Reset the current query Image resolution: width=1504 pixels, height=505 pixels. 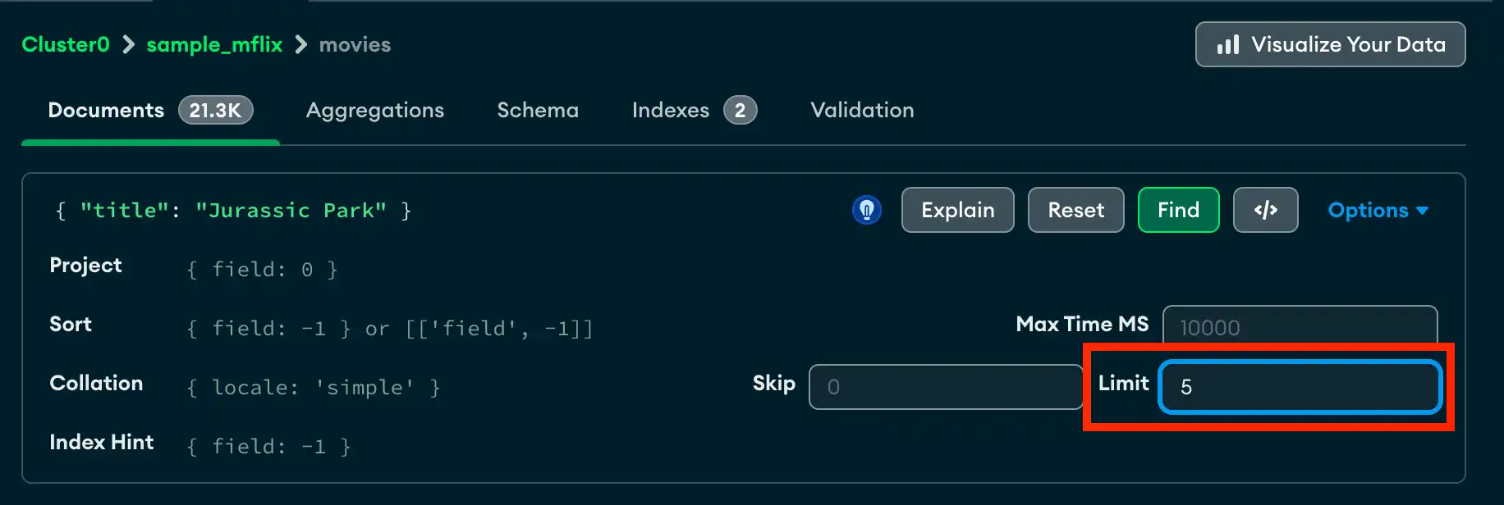[x=1075, y=210]
